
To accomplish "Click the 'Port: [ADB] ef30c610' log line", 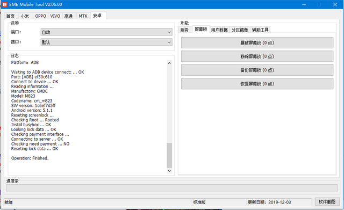I will [32, 77].
